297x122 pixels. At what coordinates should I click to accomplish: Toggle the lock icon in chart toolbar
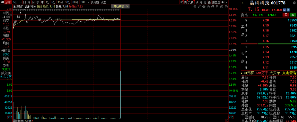point(217,6)
